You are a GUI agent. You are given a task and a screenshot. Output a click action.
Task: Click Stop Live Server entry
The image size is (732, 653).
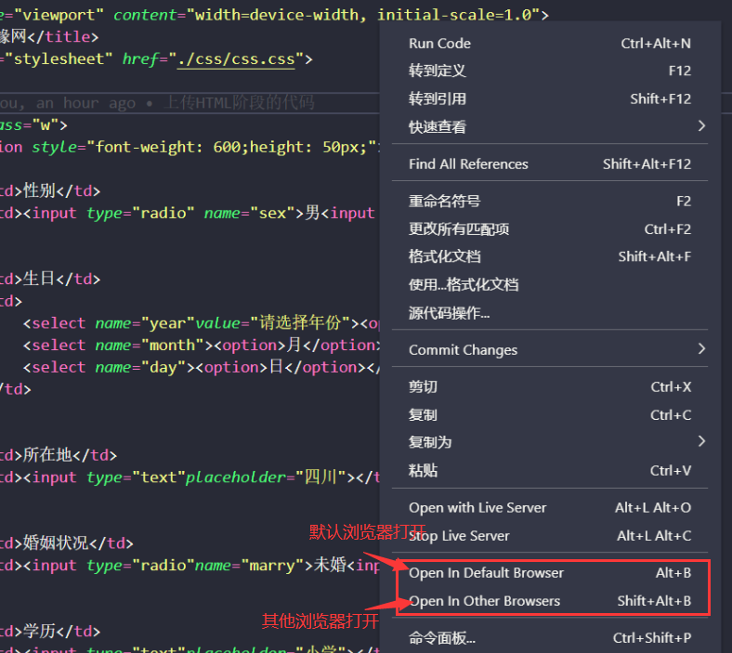(550, 535)
